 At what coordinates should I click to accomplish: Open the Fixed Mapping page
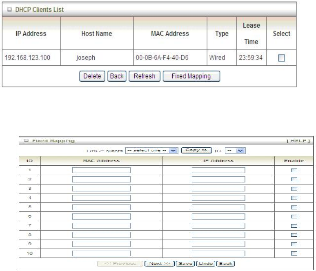191,76
